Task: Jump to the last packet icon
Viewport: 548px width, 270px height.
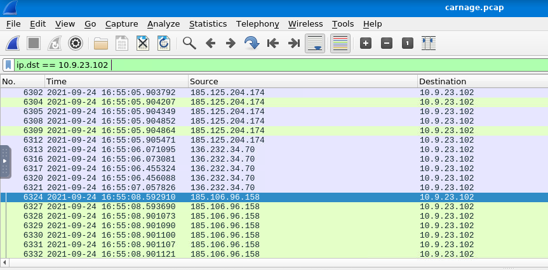Action: pyautogui.click(x=294, y=43)
